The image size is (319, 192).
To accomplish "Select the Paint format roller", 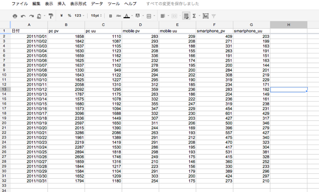I will (x=51, y=16).
